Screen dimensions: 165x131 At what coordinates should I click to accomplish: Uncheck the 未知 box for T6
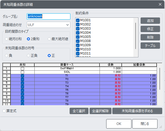[x=22, y=94]
